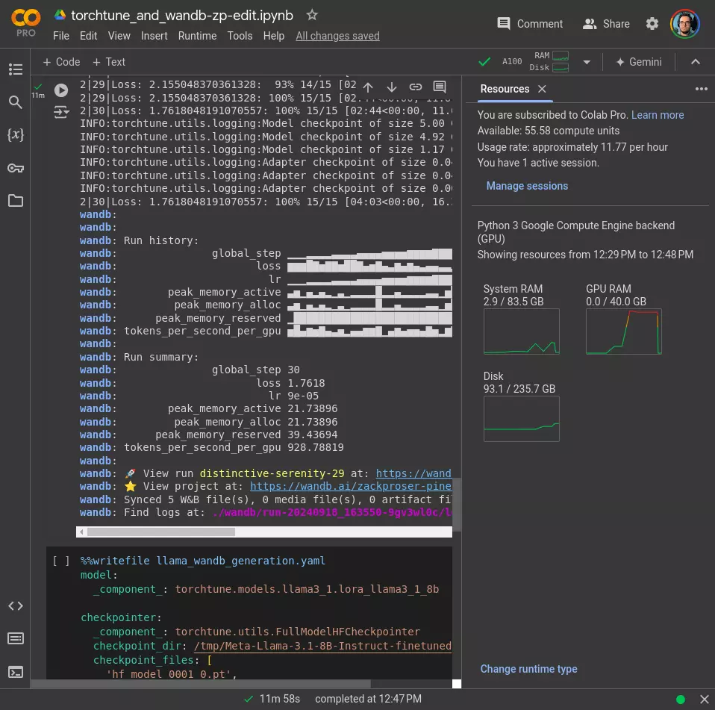
Task: Open Resources panel more options menu
Action: pos(701,89)
